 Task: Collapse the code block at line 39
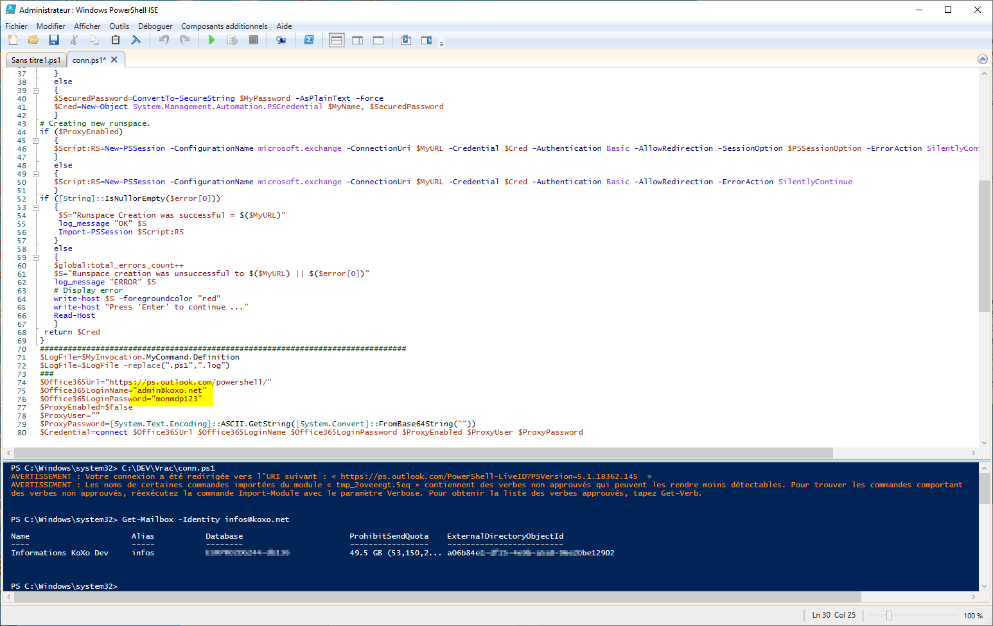click(x=36, y=91)
